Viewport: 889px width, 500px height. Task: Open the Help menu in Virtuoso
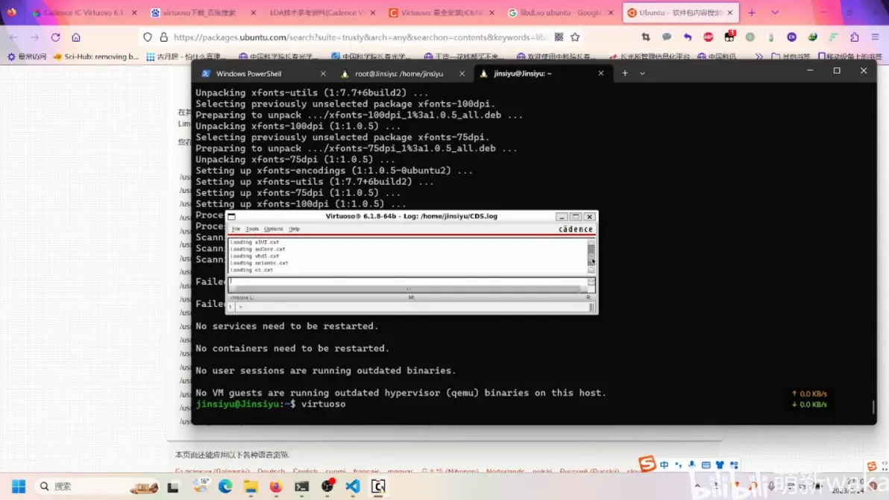pos(295,229)
